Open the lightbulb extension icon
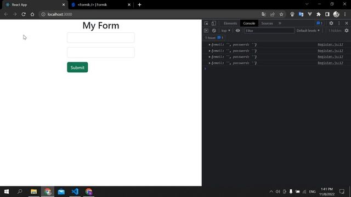351x197 pixels. (292, 14)
